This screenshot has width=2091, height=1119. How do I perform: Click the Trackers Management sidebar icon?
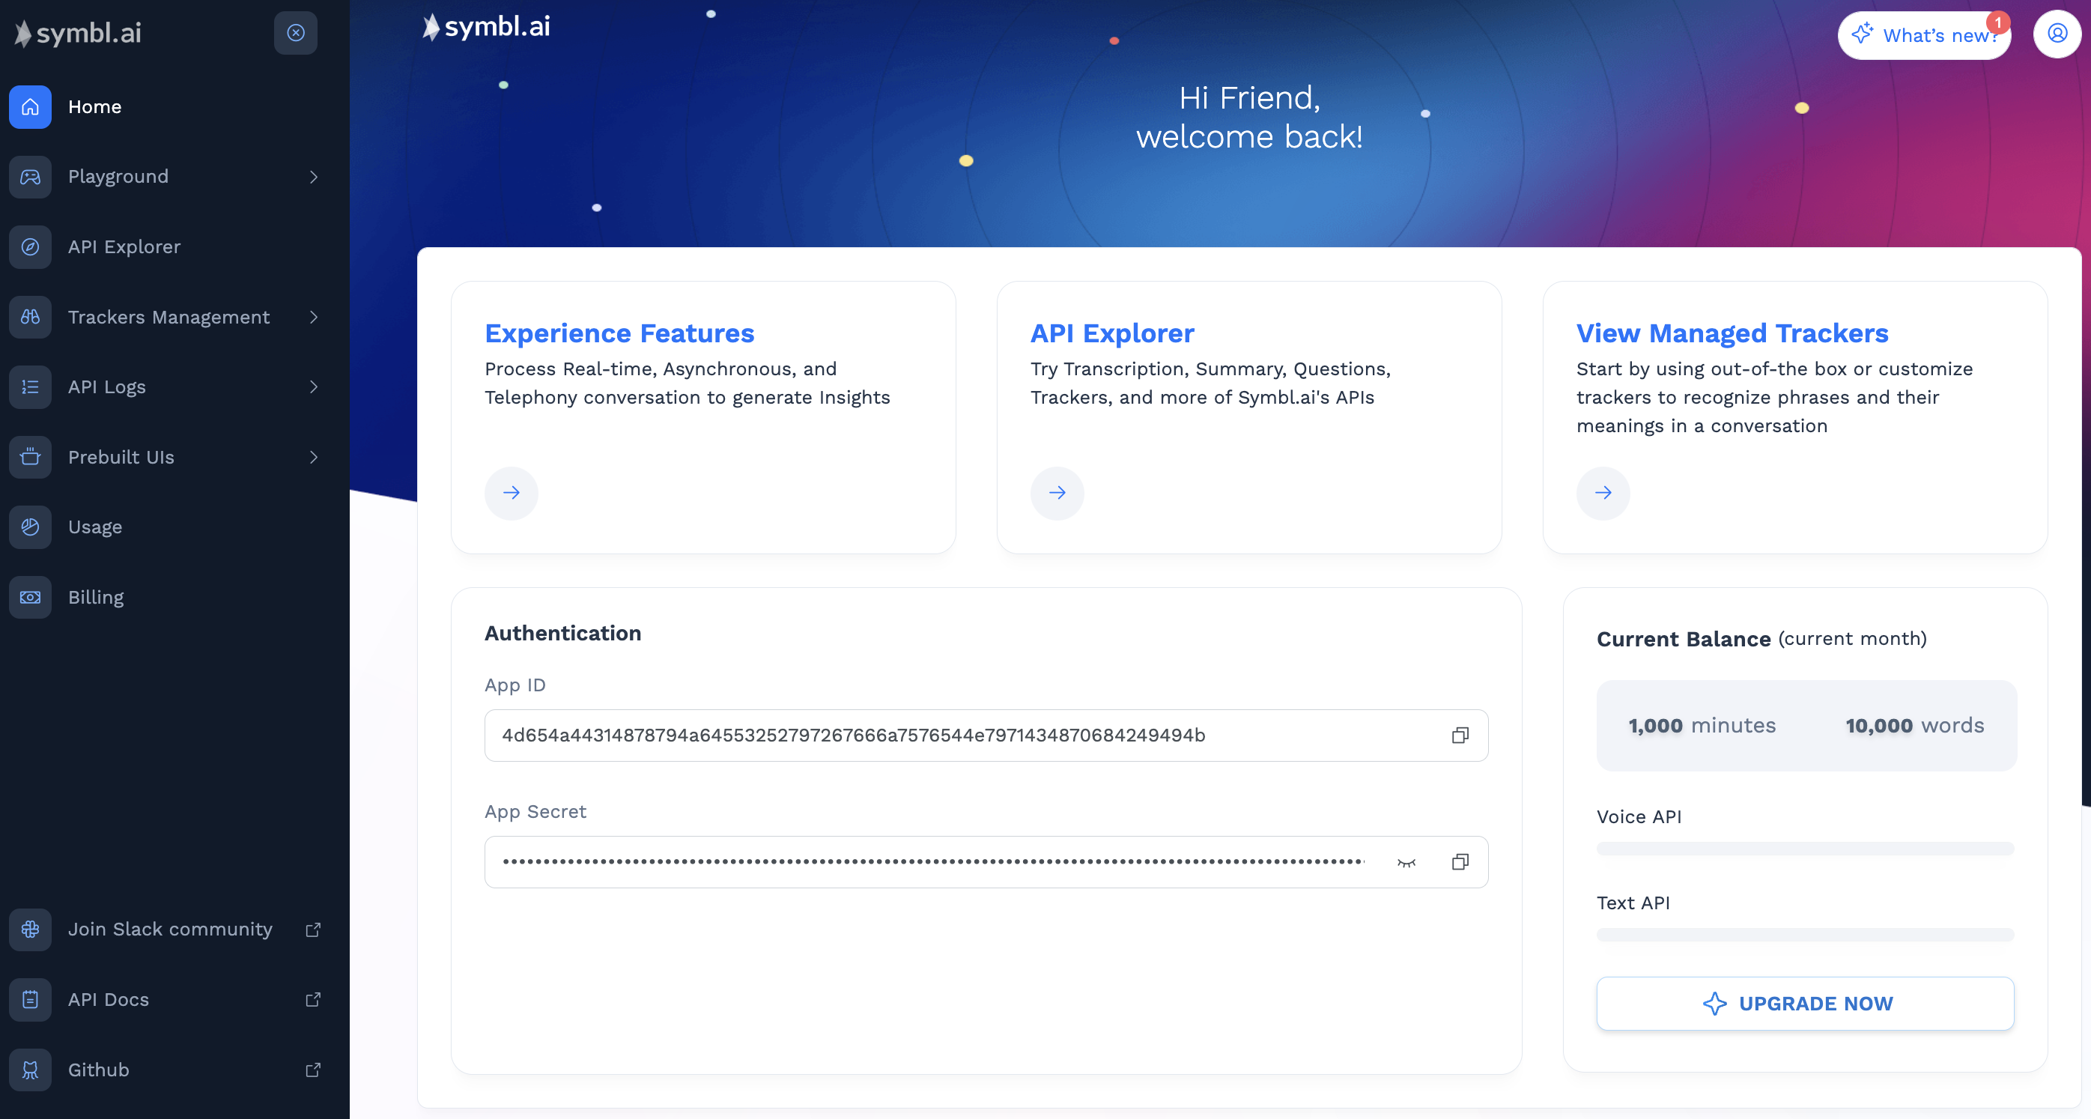[x=31, y=317]
